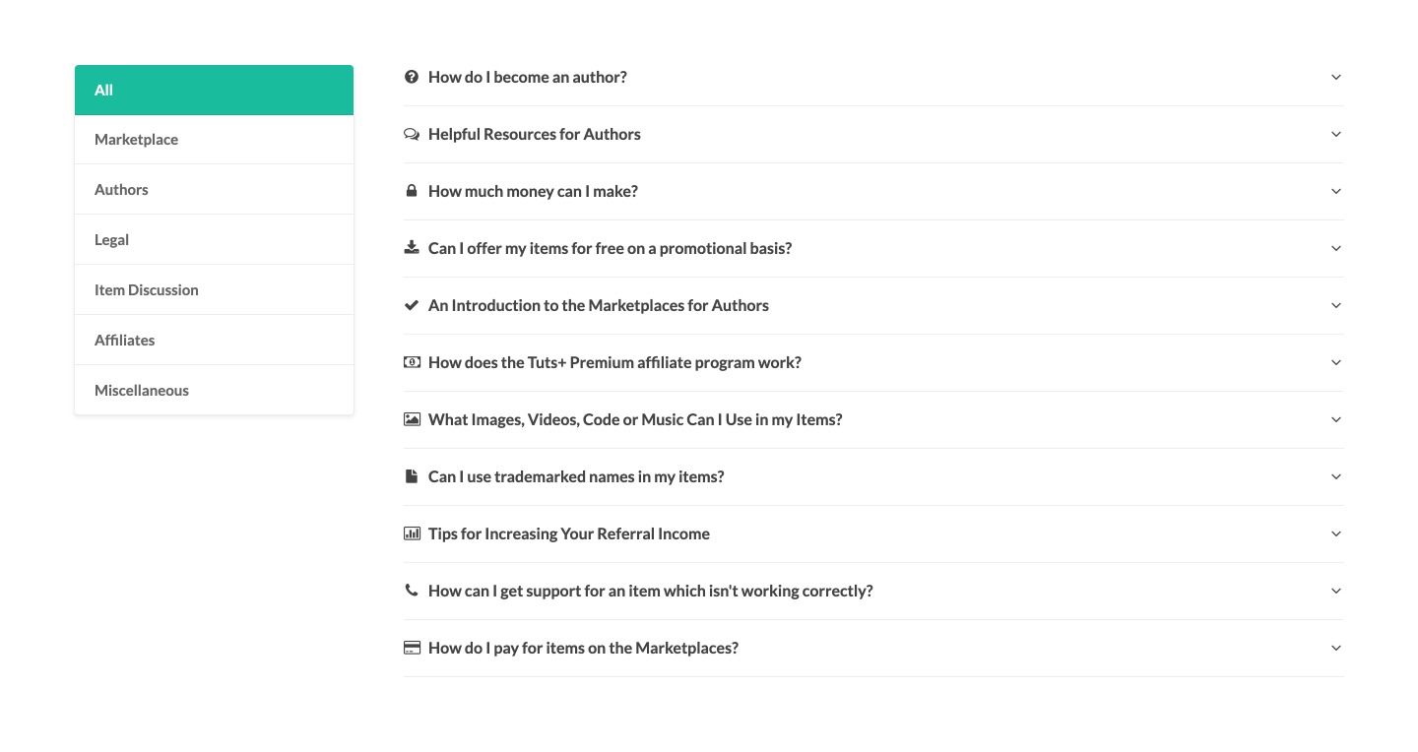
Task: Expand the "How do I become an author?" chevron
Action: 1336,77
